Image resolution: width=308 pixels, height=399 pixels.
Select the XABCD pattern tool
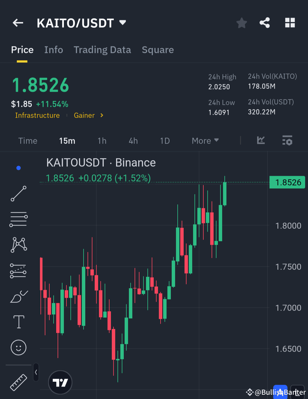(x=18, y=244)
